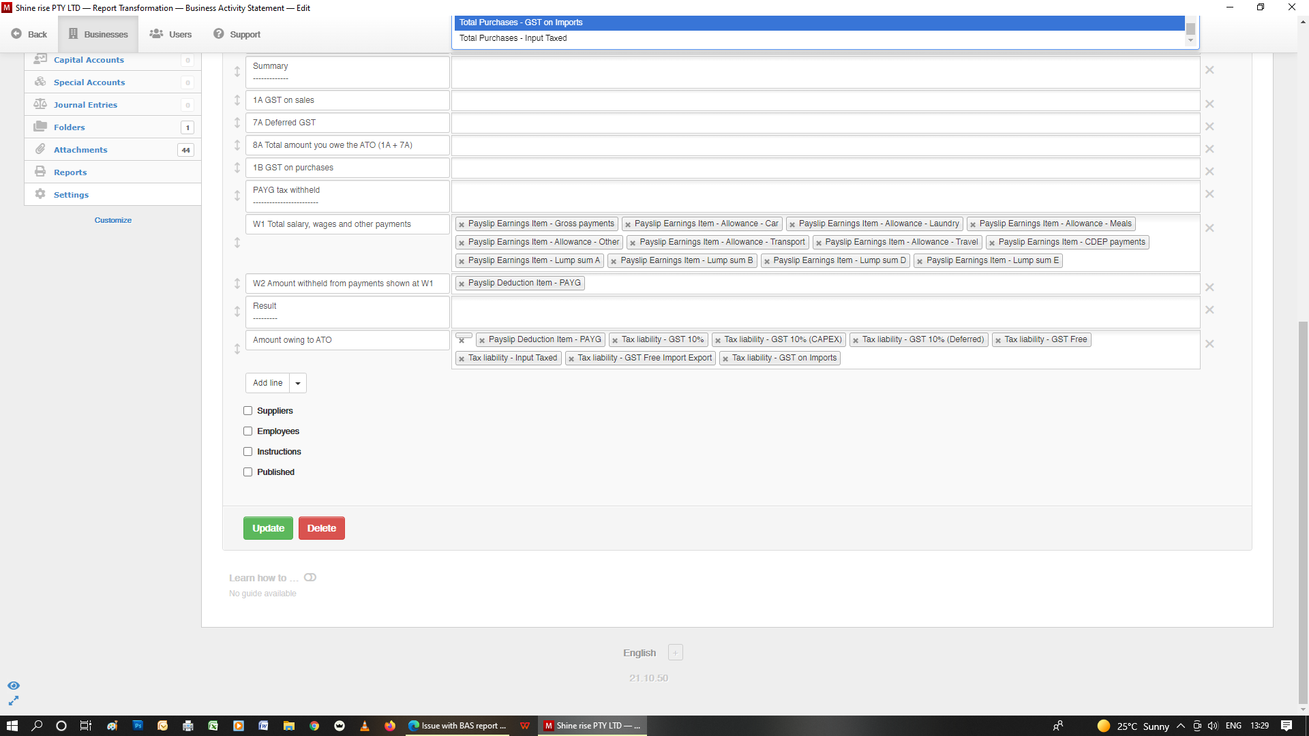Enable the Suppliers checkbox

(248, 411)
